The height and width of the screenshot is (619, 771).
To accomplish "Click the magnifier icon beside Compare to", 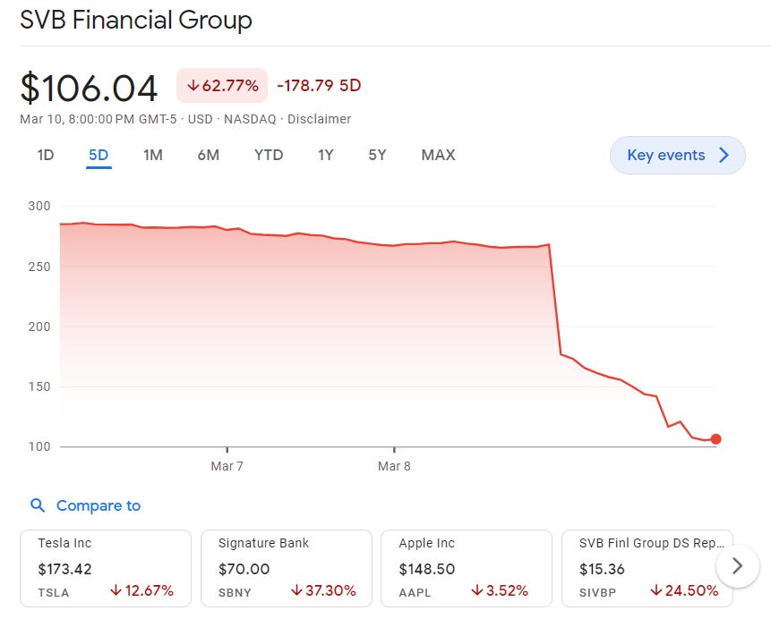I will pos(38,505).
